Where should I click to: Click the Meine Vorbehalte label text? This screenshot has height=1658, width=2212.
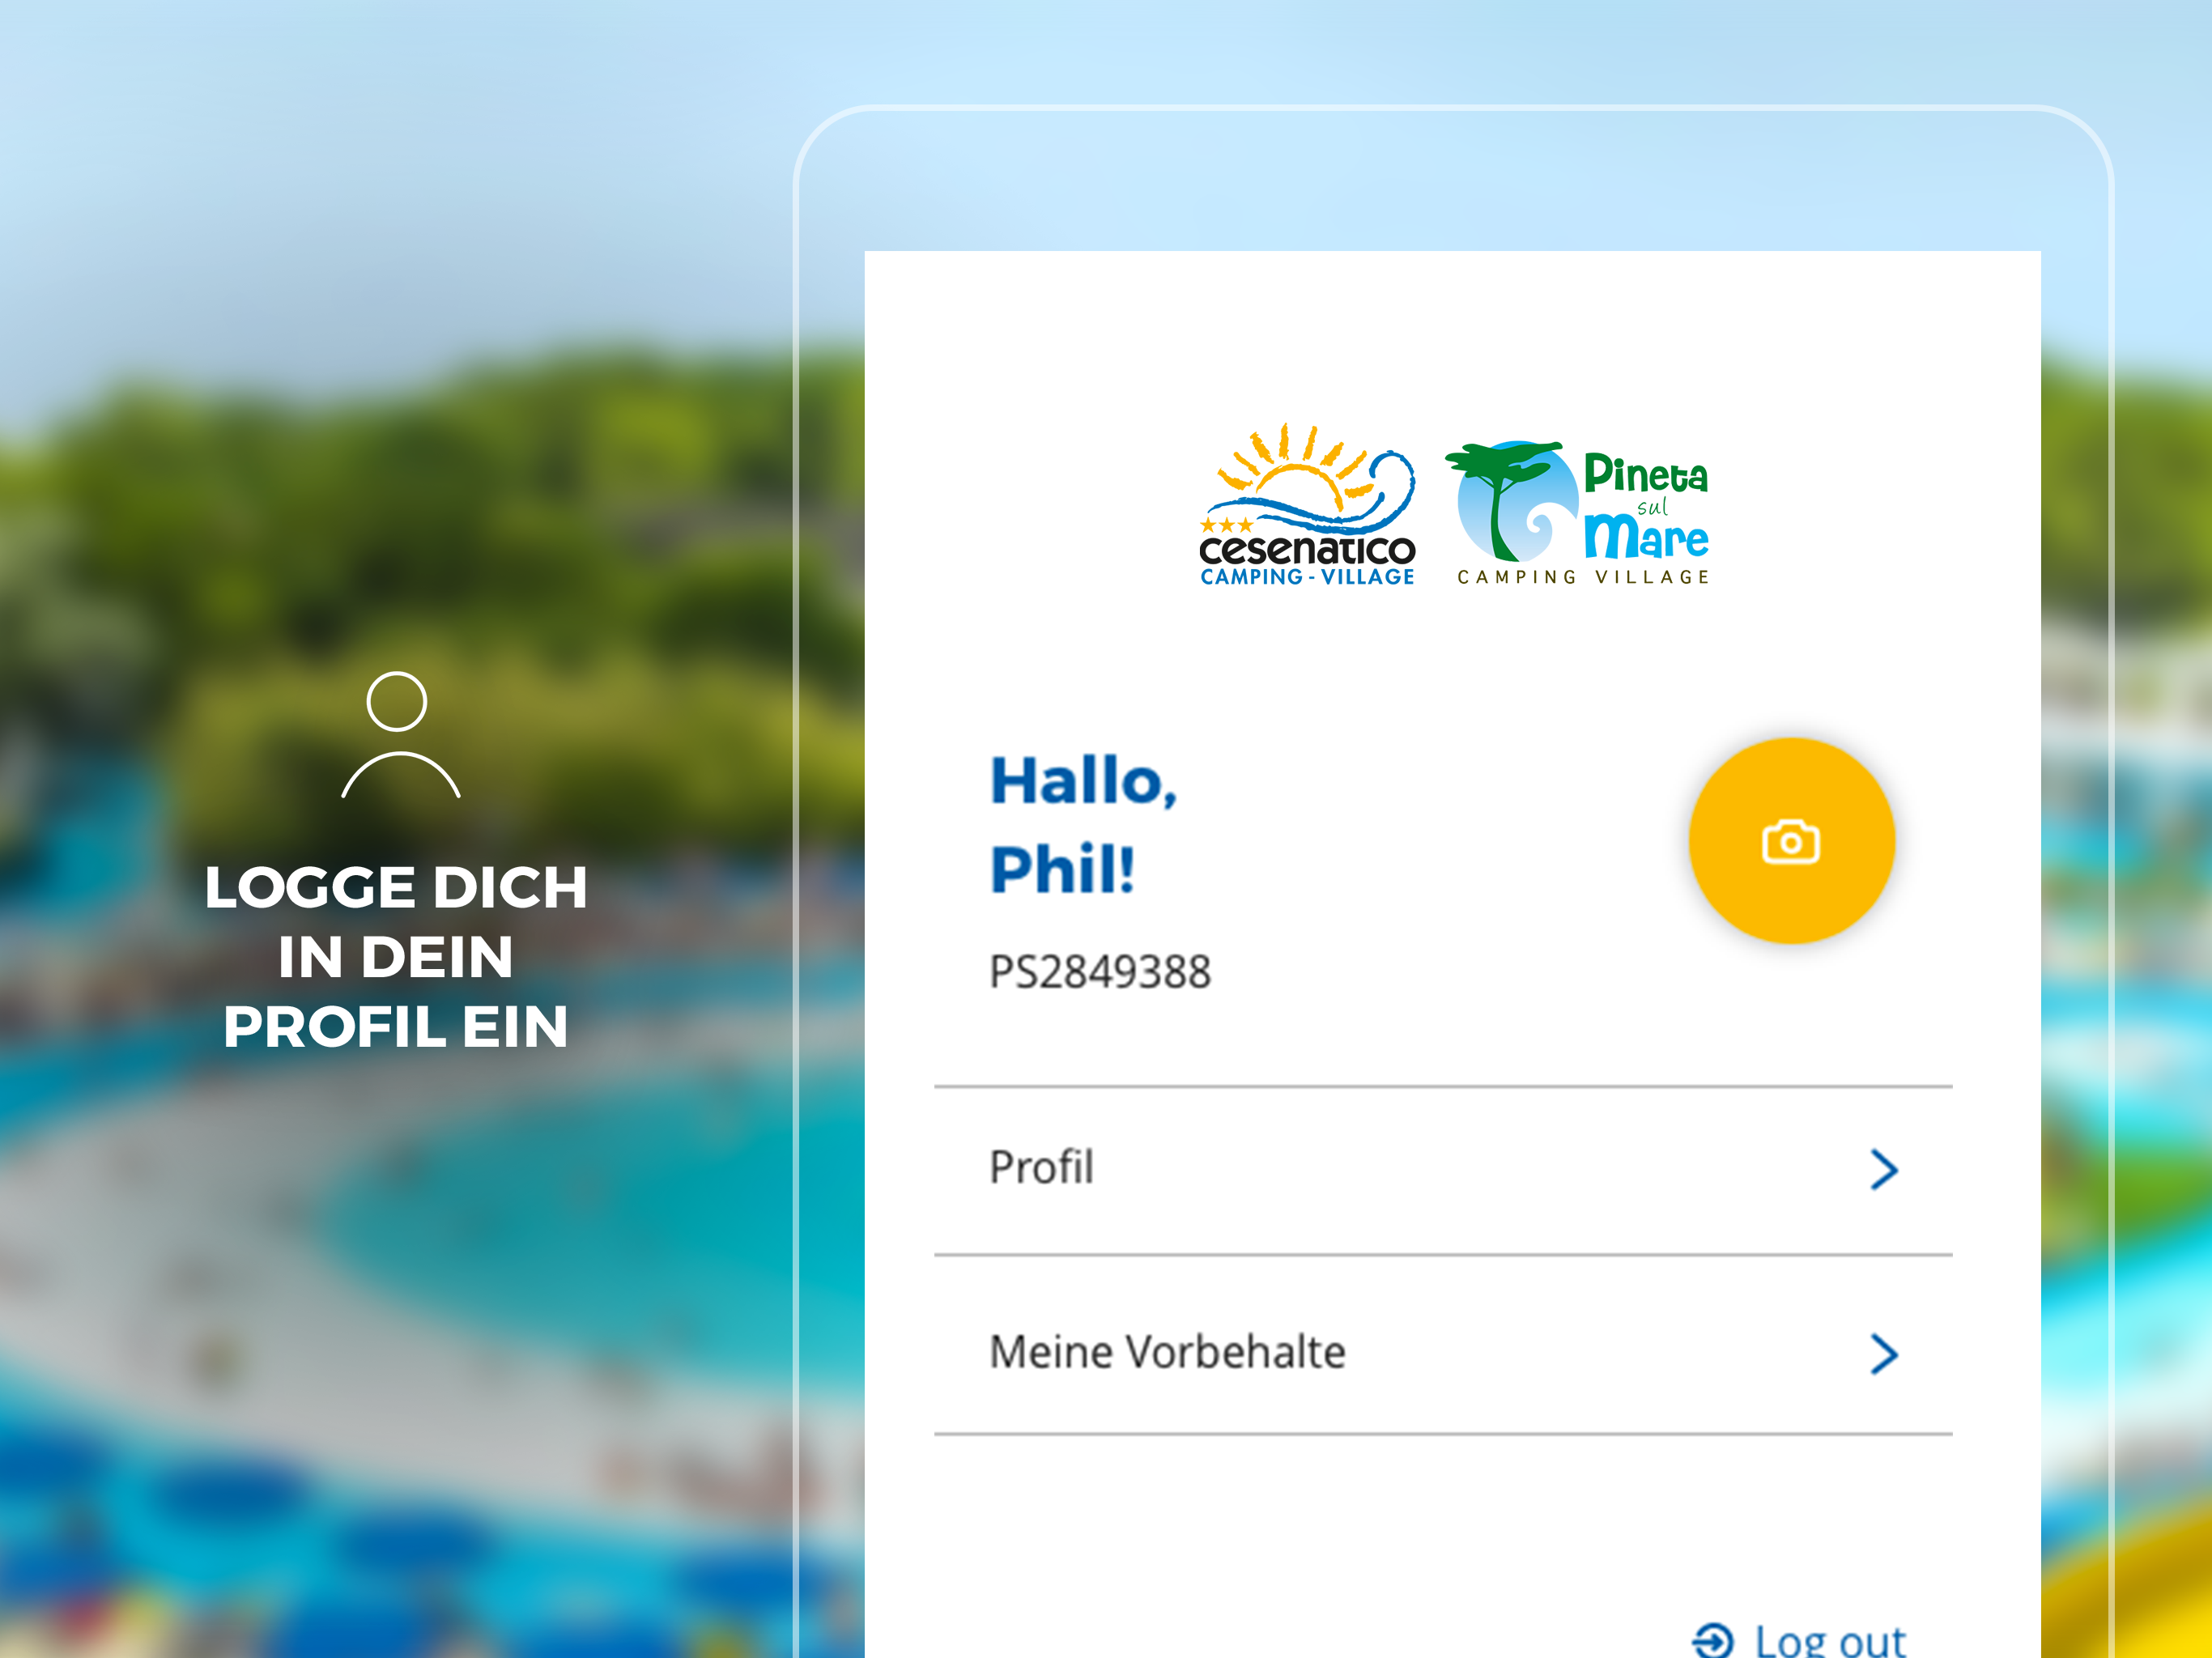click(x=1167, y=1352)
